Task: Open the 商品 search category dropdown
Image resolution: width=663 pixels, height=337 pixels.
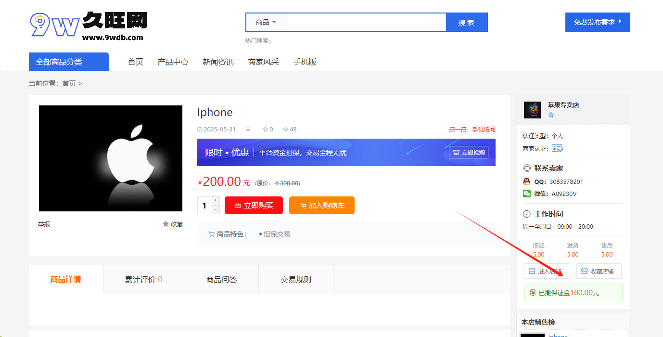Action: pyautogui.click(x=267, y=22)
